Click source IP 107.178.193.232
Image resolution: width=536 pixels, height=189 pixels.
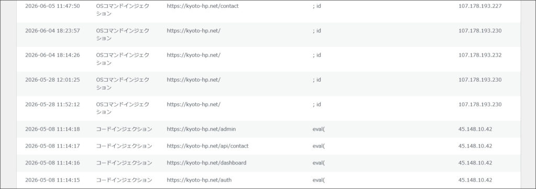480,55
